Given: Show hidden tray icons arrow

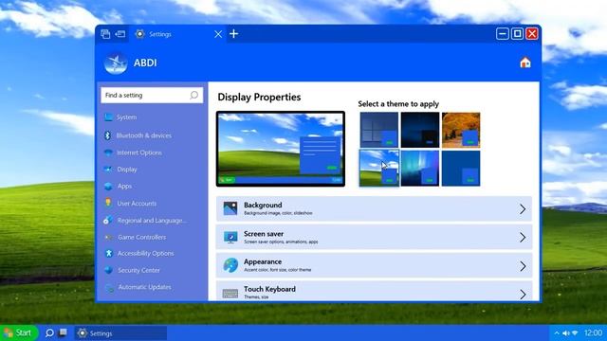Looking at the screenshot, I should click(557, 333).
